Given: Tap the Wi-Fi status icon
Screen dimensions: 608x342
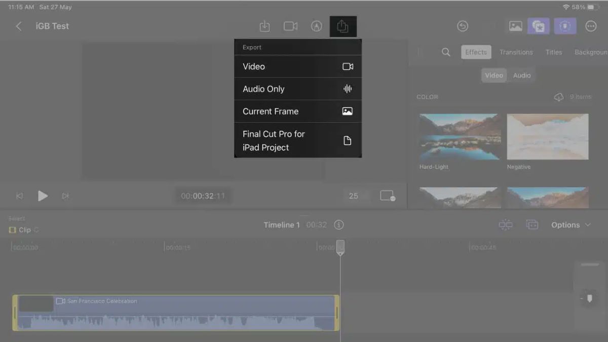Looking at the screenshot, I should [x=566, y=7].
